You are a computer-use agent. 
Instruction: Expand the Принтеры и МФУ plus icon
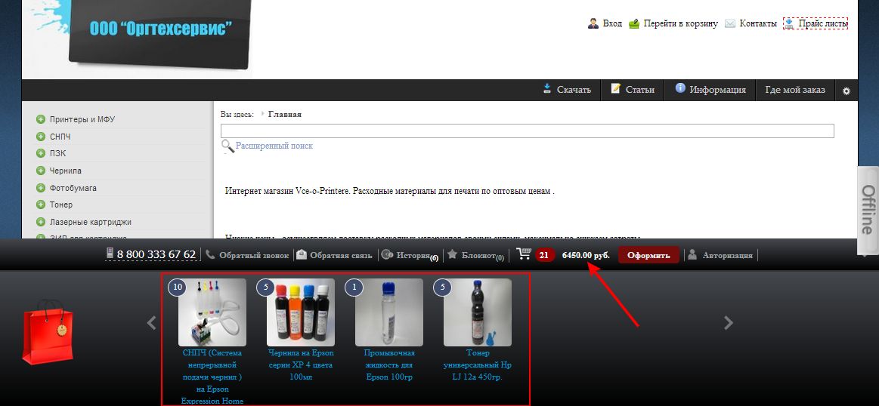40,119
